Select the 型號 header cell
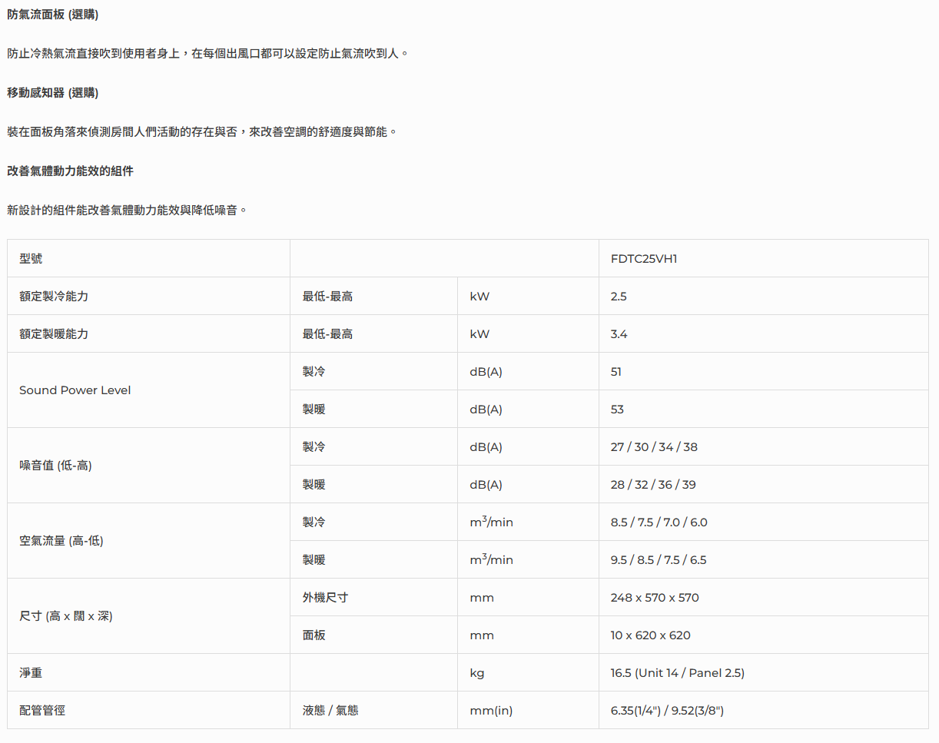This screenshot has height=743, width=939. (x=32, y=259)
